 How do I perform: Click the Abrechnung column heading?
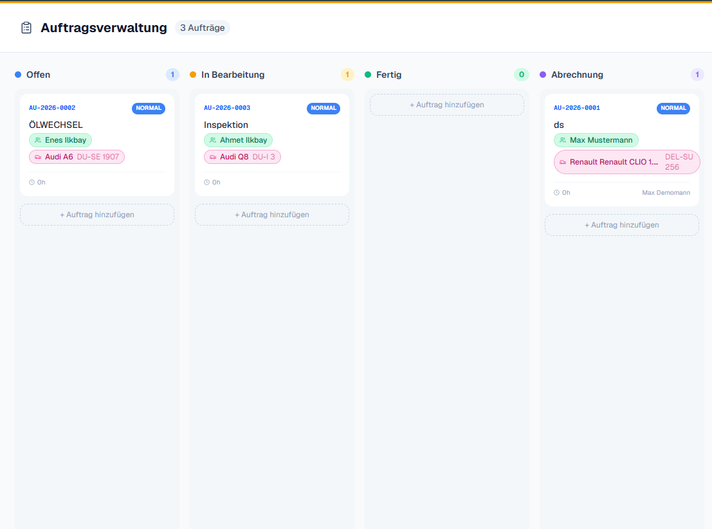[577, 75]
